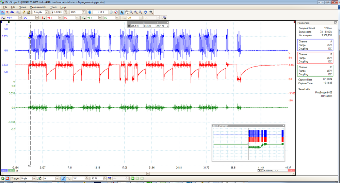
Task: Open the Tools menu
Action: 53,7
